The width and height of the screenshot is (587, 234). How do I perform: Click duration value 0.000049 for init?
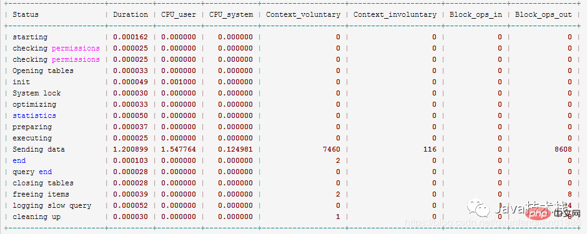click(x=131, y=82)
